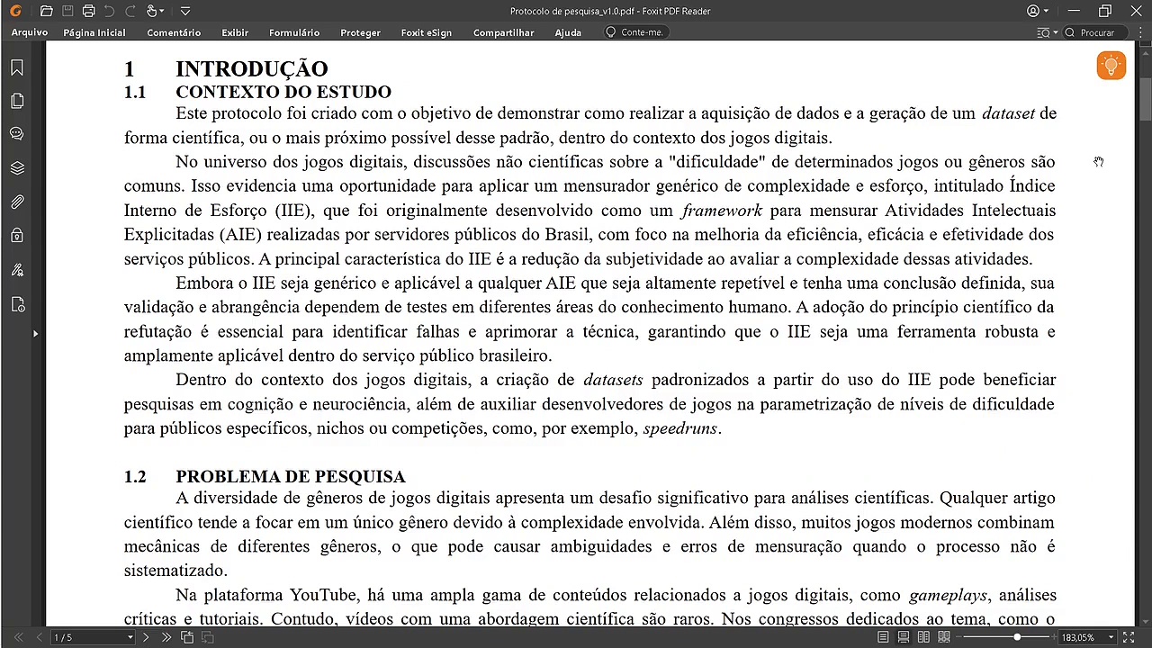Open the page number dropdown
Screen dimensions: 1152x648
[130, 637]
